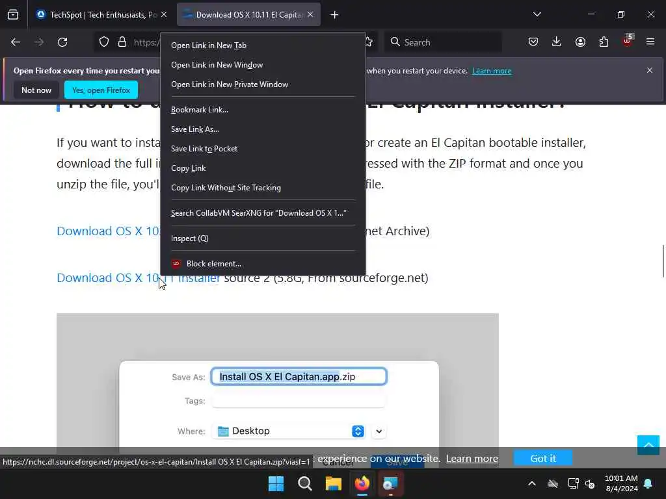Open sourceforge Download OS X installer link
This screenshot has width=666, height=499.
click(x=139, y=278)
